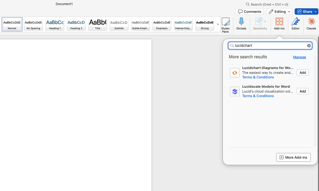Click the title bar Search field
The width and height of the screenshot is (319, 191).
tap(267, 4)
